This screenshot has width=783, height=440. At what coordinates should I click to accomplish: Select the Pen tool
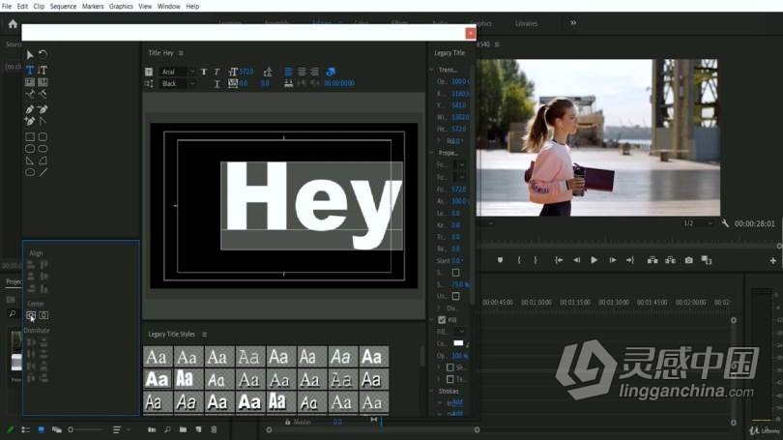[30, 109]
